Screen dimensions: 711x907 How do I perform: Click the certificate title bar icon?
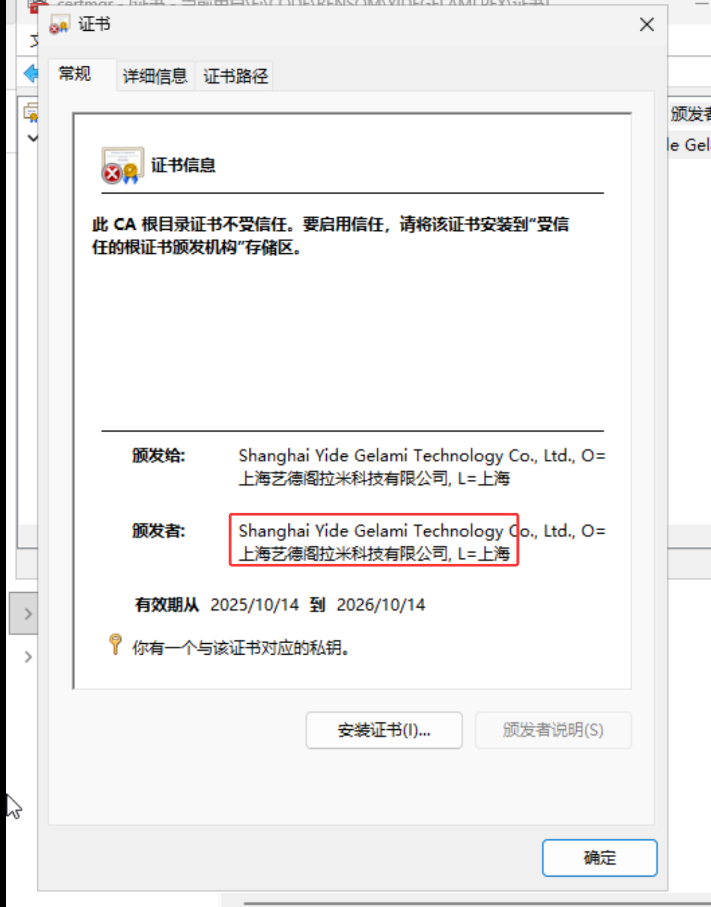coord(59,25)
